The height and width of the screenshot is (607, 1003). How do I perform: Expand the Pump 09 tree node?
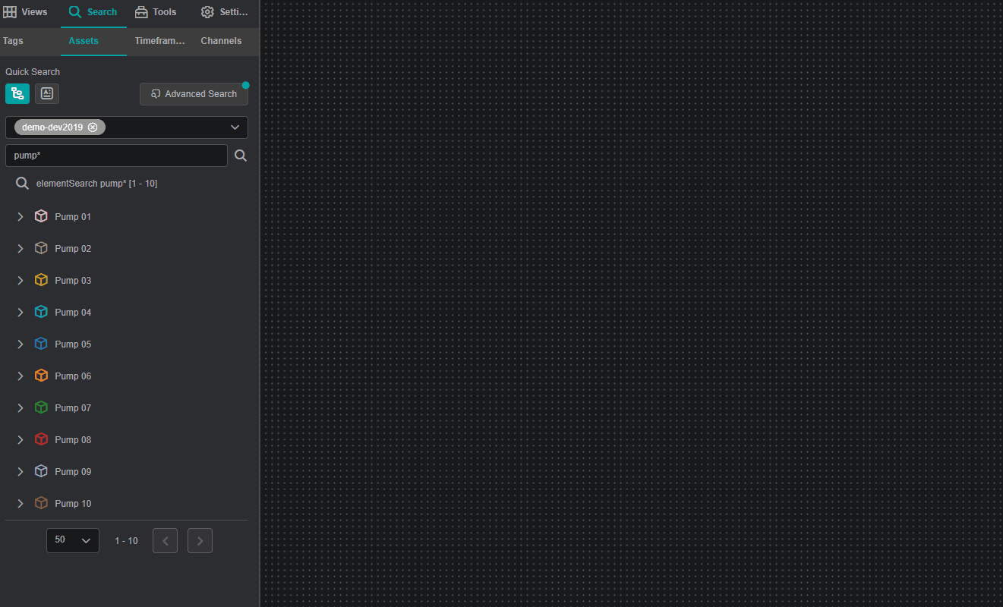pos(21,472)
